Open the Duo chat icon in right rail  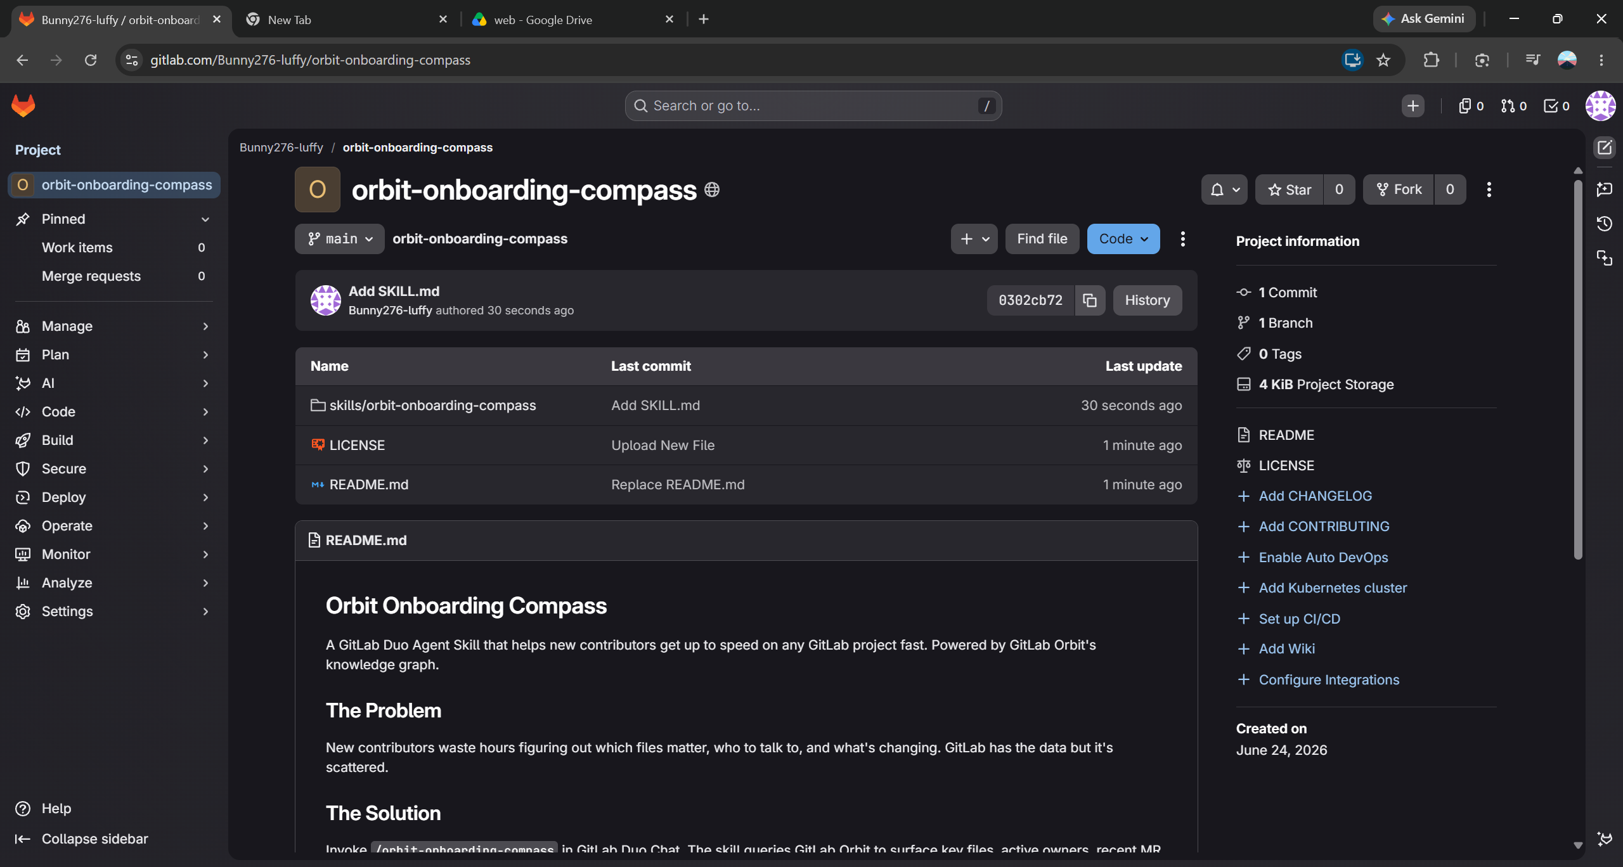pos(1604,189)
